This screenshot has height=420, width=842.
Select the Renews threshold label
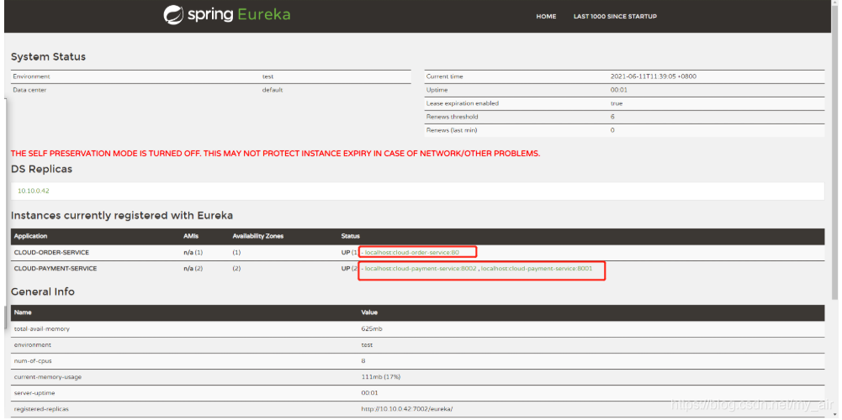coord(453,117)
